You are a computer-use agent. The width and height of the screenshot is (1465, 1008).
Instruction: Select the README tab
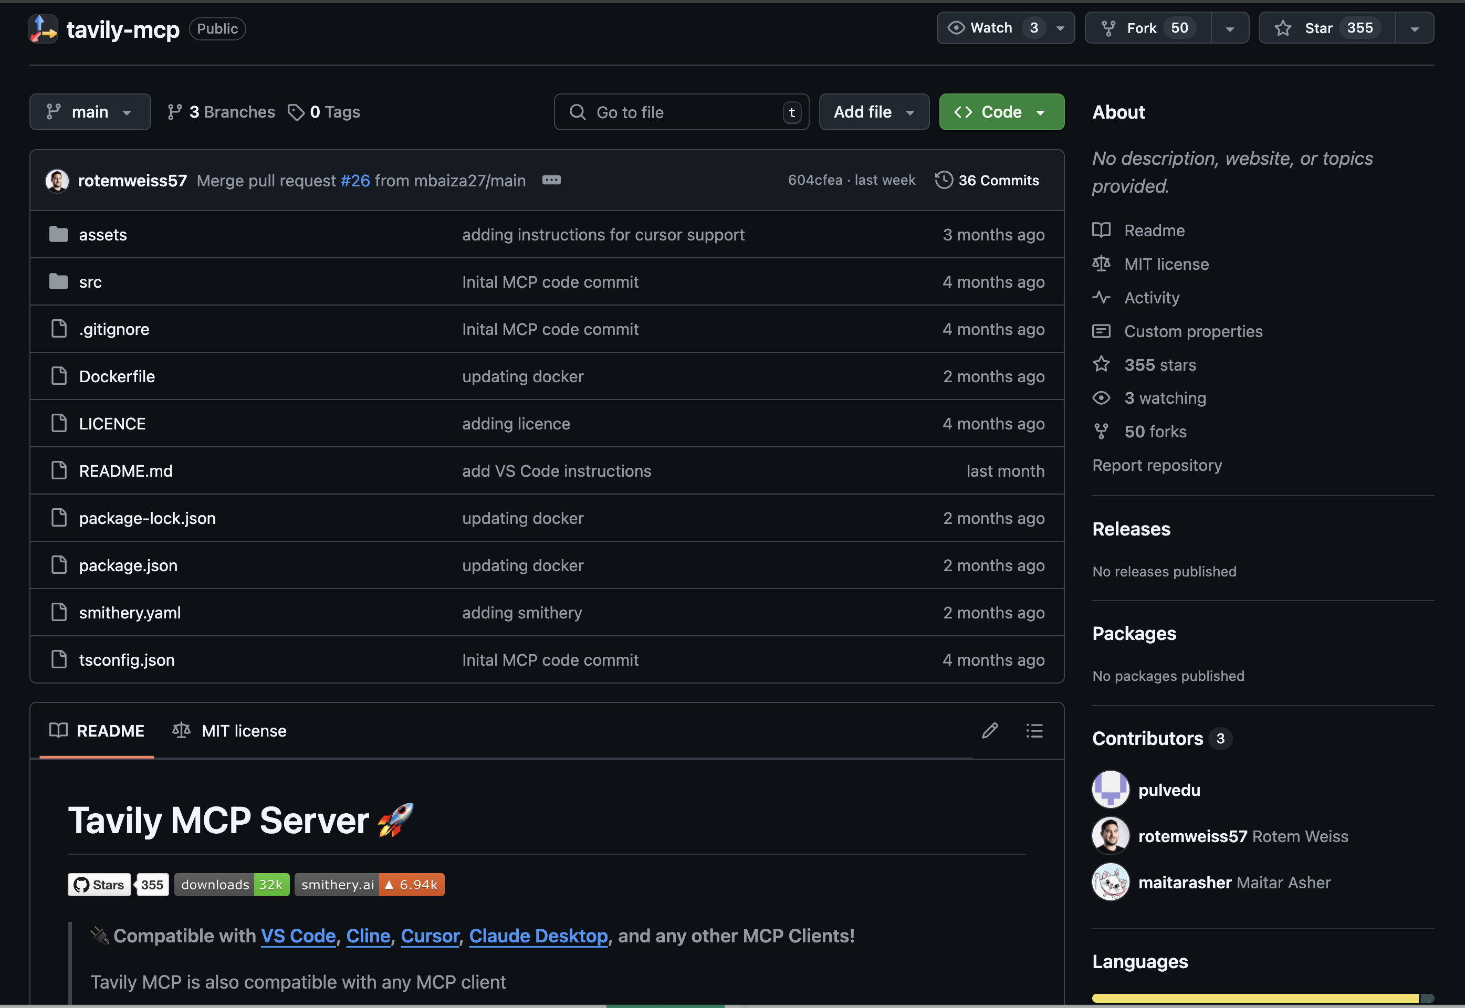tap(97, 731)
